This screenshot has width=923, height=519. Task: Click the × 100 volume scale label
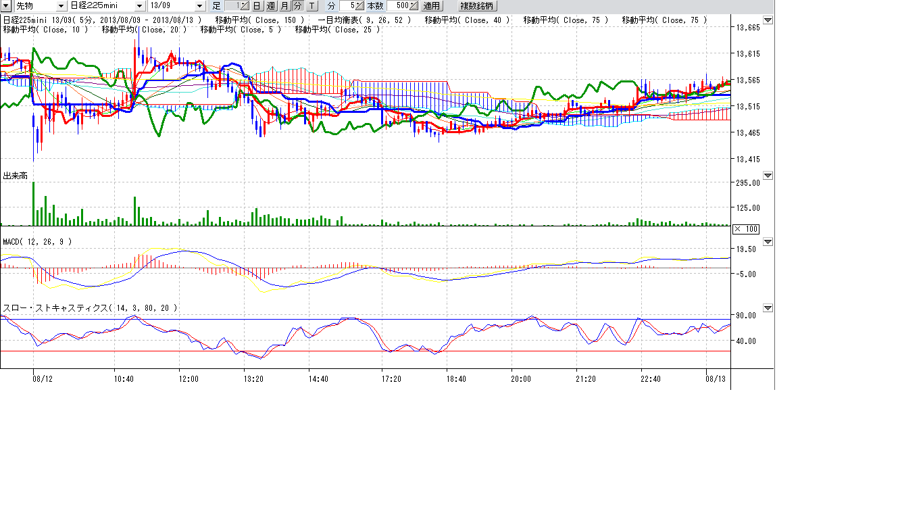pyautogui.click(x=746, y=229)
